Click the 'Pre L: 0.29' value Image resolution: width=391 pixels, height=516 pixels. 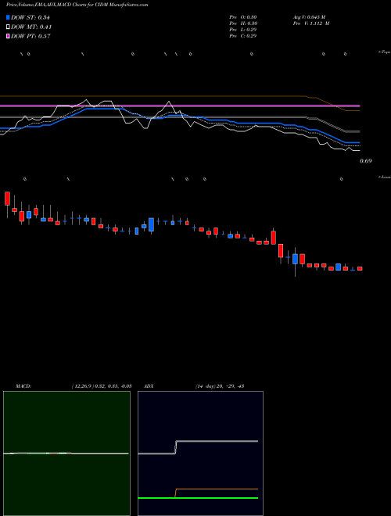(243, 30)
